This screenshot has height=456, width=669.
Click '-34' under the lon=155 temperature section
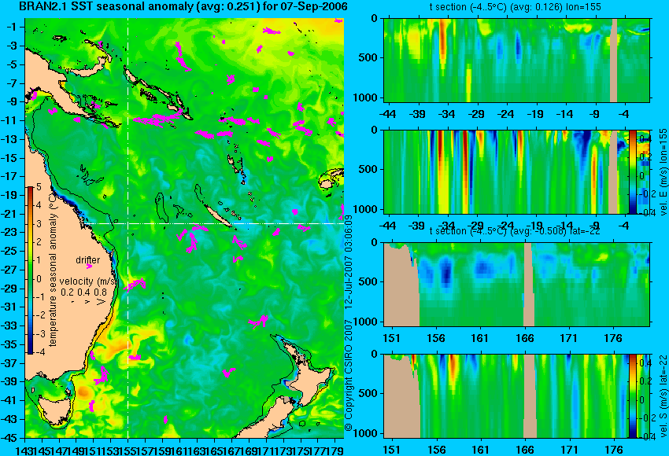point(447,114)
